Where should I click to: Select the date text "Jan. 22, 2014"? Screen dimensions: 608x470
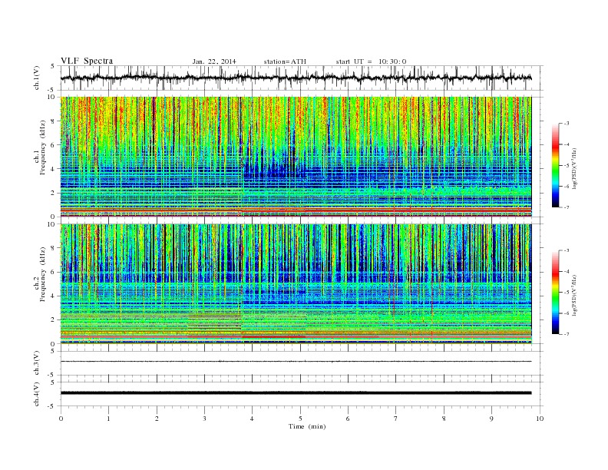pos(214,61)
